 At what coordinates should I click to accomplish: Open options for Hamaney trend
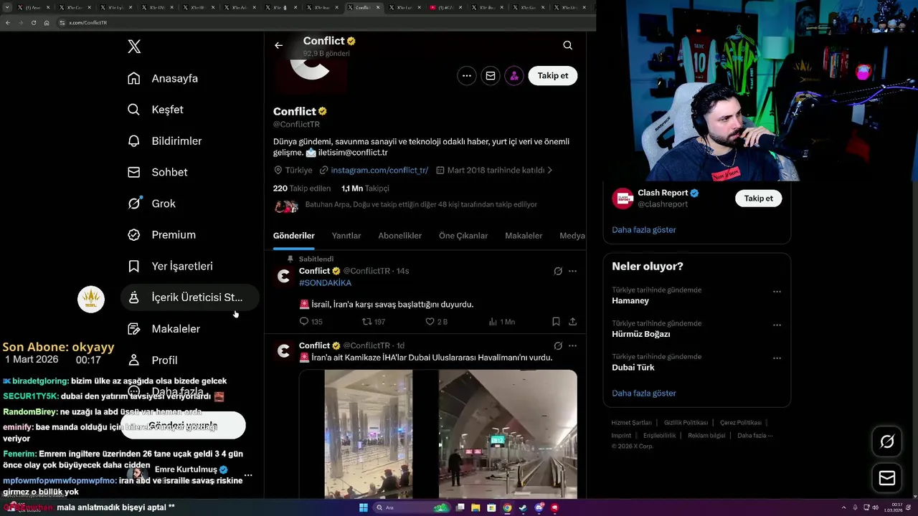(x=777, y=292)
